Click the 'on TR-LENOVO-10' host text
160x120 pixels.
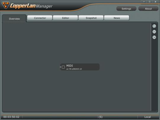coord(74,69)
